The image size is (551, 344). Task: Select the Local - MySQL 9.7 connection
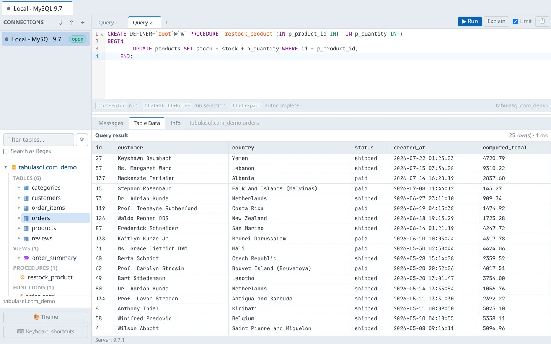(46, 39)
